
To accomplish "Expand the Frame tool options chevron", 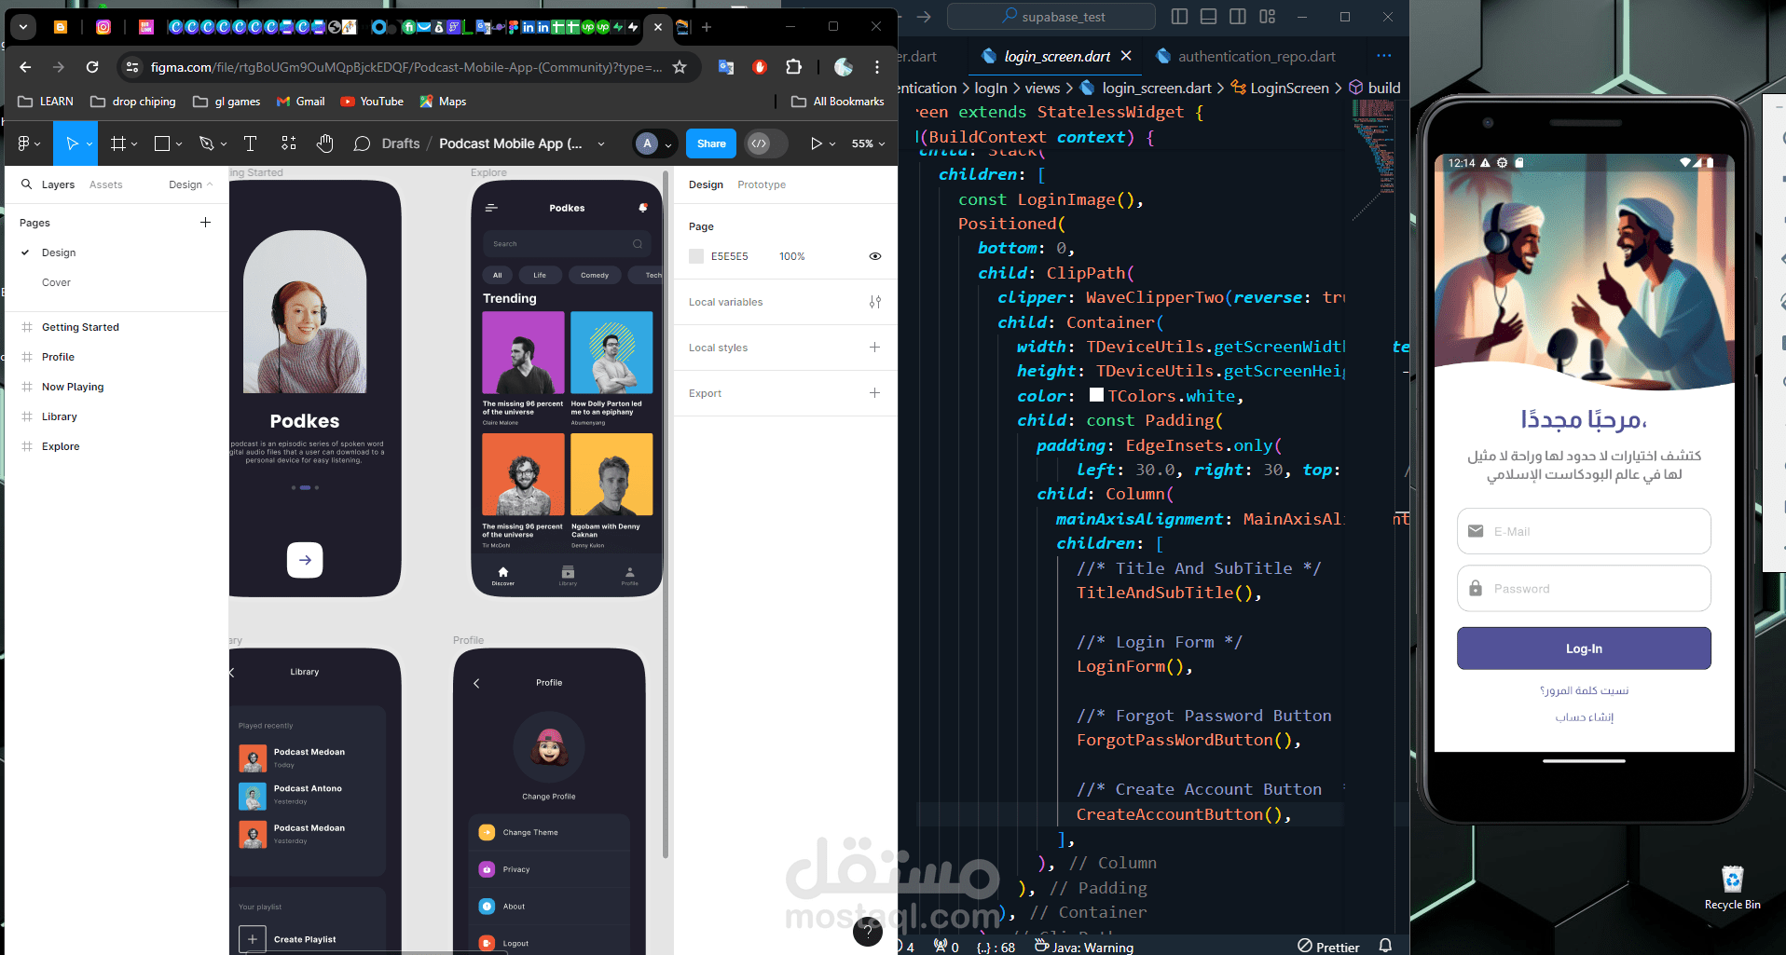I will (x=134, y=144).
